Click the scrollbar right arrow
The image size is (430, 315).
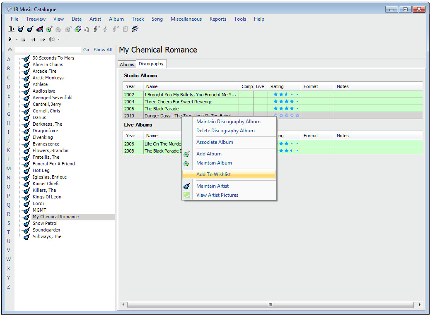(420, 305)
